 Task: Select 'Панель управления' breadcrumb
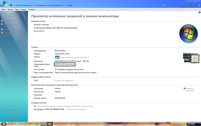click(x=23, y=5)
